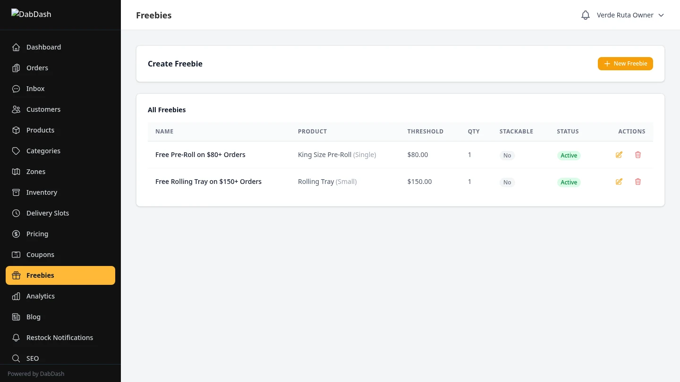
Task: Click the notification bell icon
Action: coord(585,15)
